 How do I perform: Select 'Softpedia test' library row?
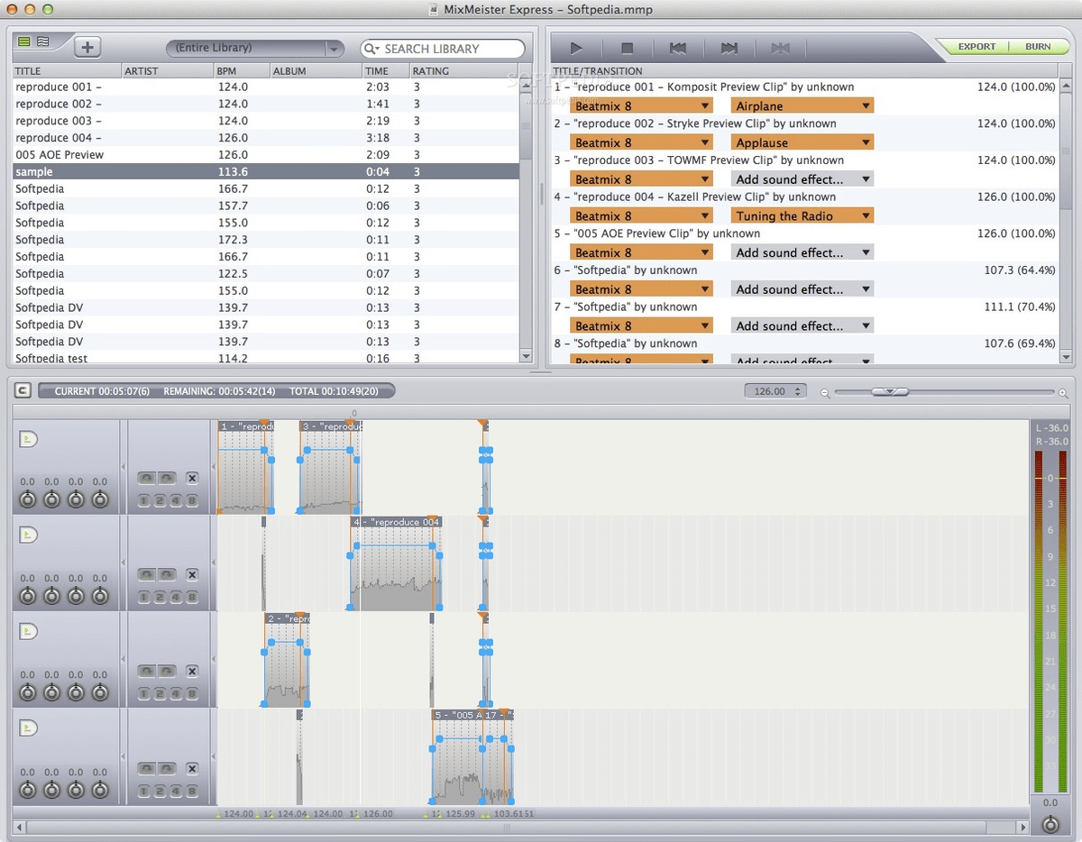(x=266, y=358)
